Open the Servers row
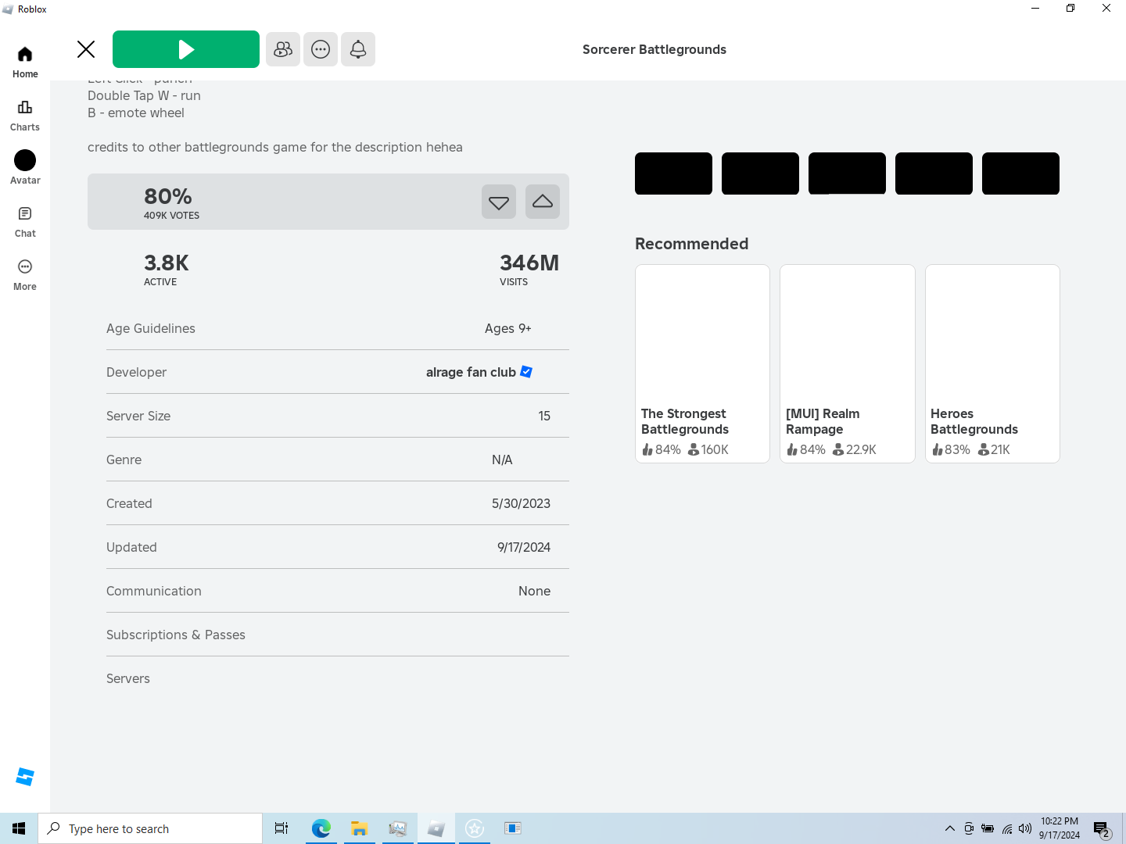Screen dimensions: 1126x844 338,678
